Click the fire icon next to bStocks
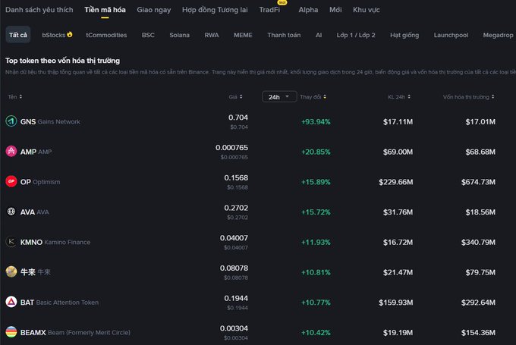This screenshot has width=516, height=345. [x=70, y=35]
